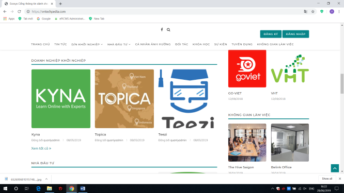Expand D/N KHỞI NGHIỆP dropdown menu
The height and width of the screenshot is (193, 344).
coord(87,44)
